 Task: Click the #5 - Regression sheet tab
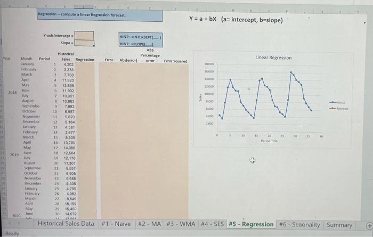(251, 224)
